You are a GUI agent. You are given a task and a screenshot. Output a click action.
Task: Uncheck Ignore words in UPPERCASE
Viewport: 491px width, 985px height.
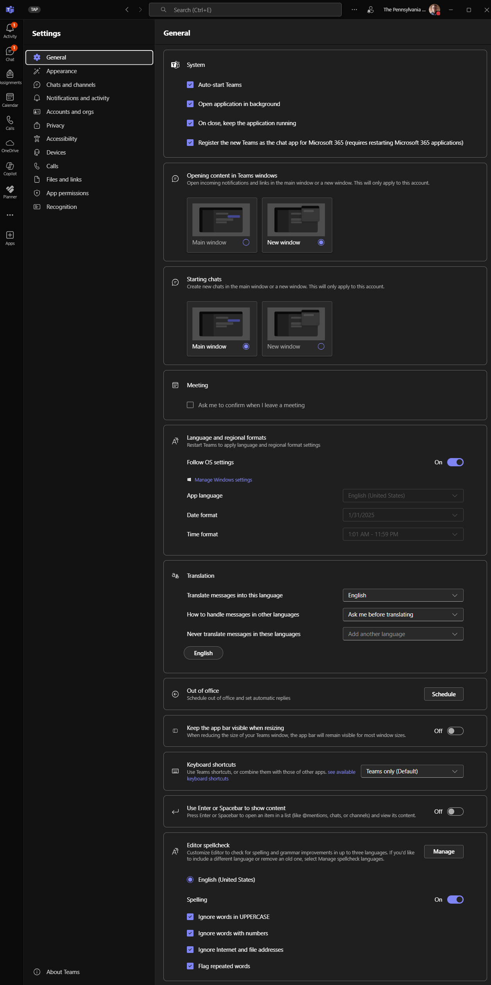coord(190,917)
